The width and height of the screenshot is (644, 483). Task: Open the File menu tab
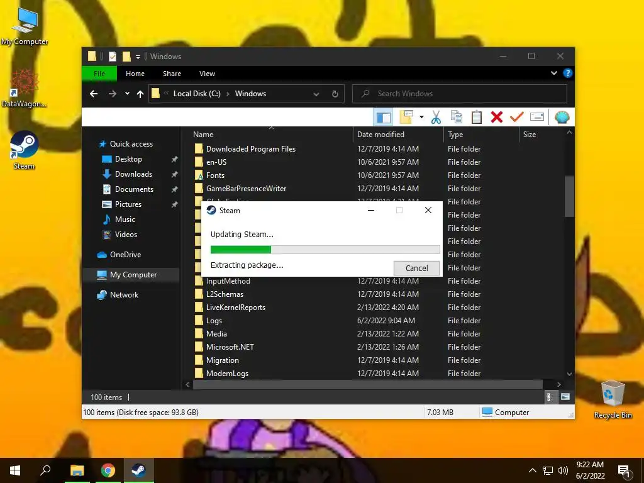[99, 74]
